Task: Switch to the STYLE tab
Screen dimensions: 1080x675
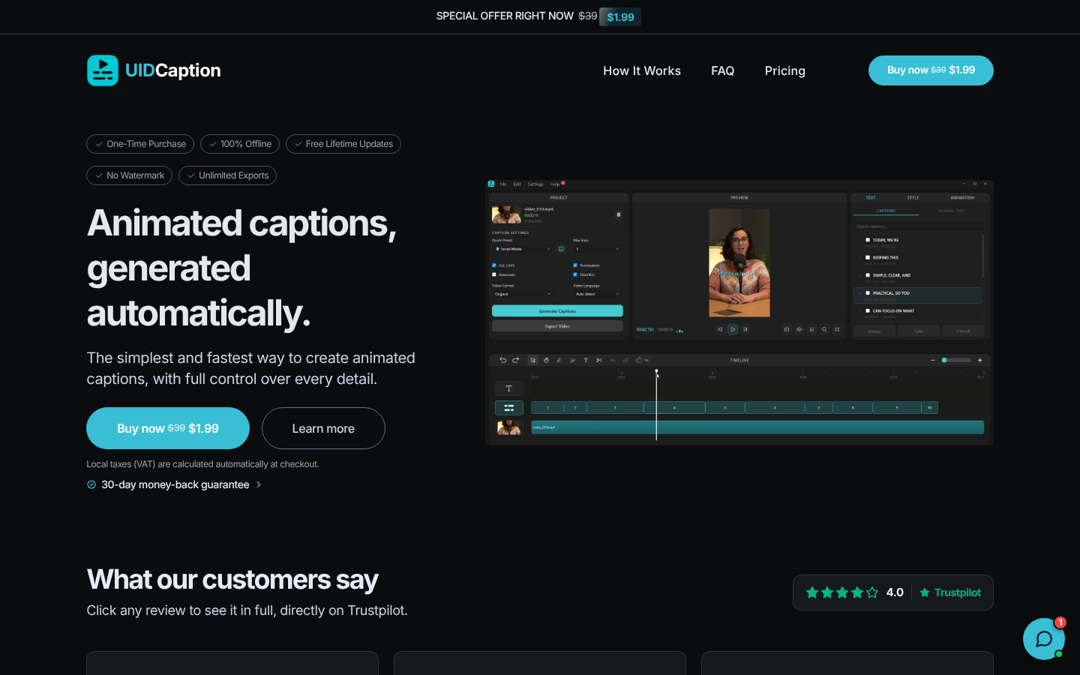Action: pyautogui.click(x=913, y=198)
